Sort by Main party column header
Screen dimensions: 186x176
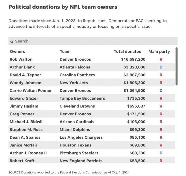pos(159,52)
